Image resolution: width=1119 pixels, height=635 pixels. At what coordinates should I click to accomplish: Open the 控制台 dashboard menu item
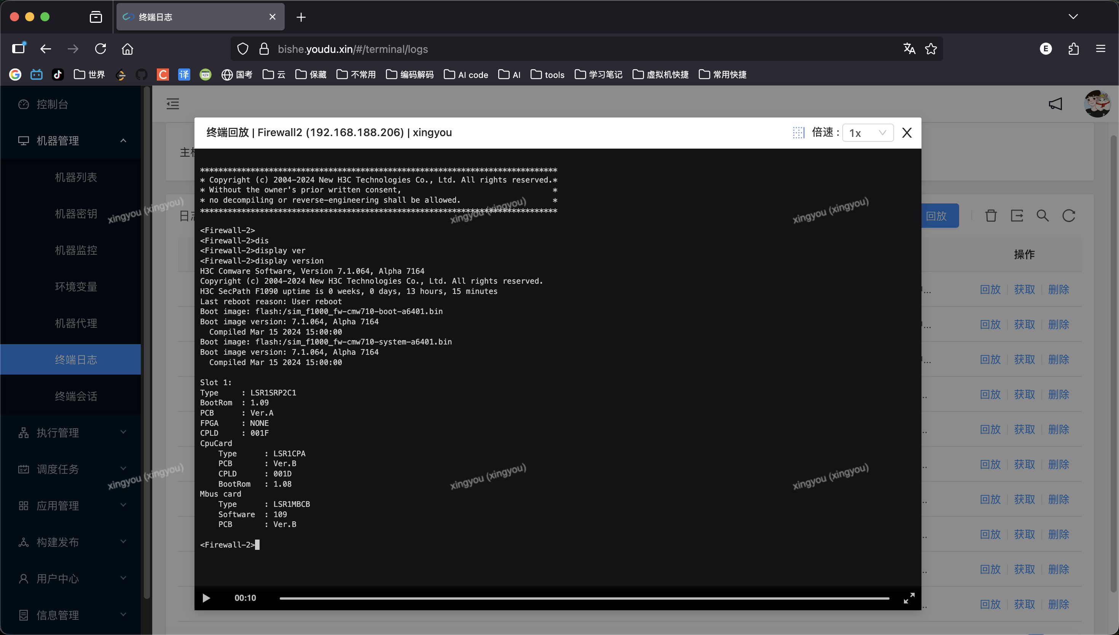[x=53, y=104]
